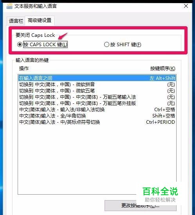Screen dimensions: 195x215
Task: Pick the 万能五笔输入法 hotkey row
Action: (97, 97)
